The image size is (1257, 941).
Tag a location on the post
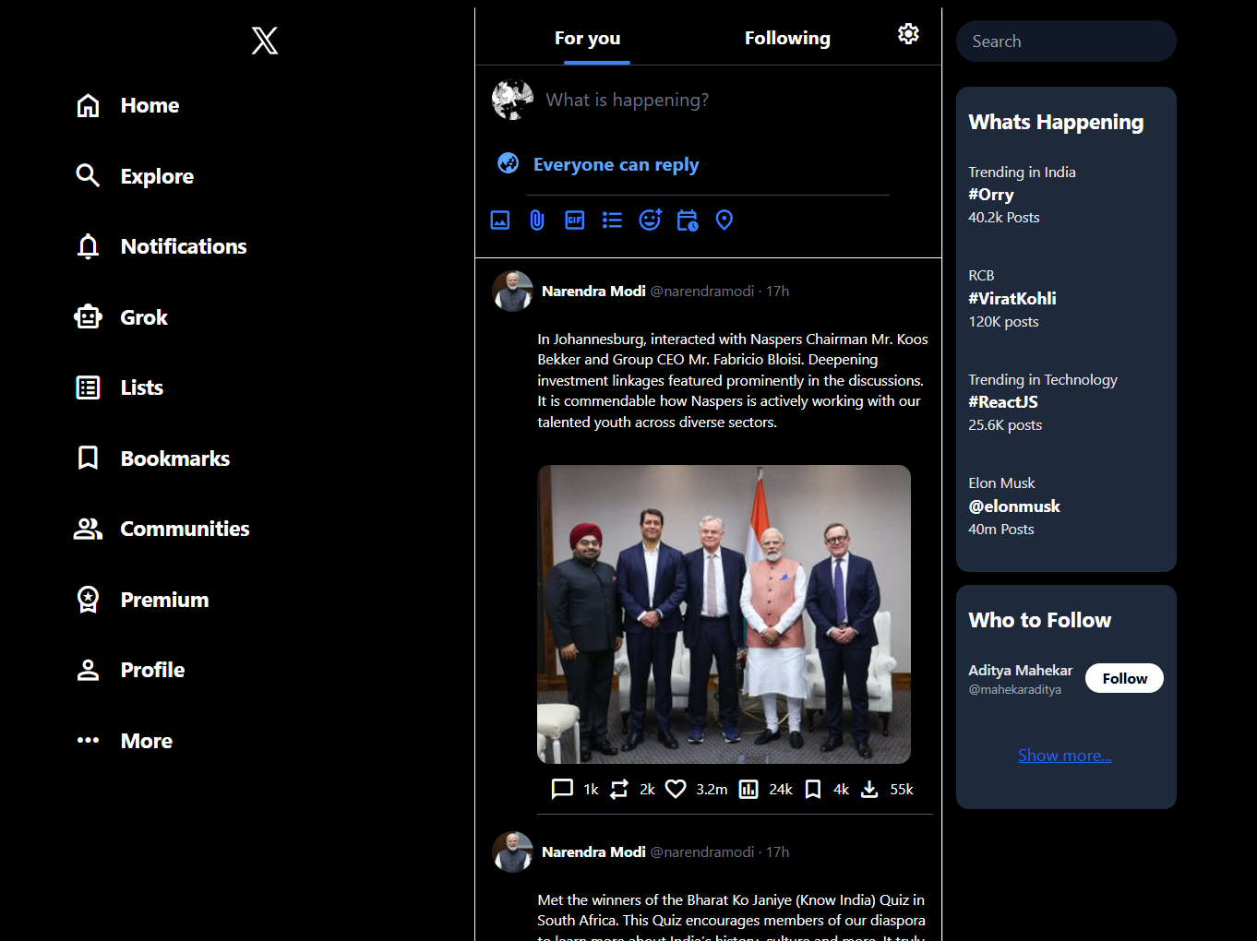click(x=724, y=220)
